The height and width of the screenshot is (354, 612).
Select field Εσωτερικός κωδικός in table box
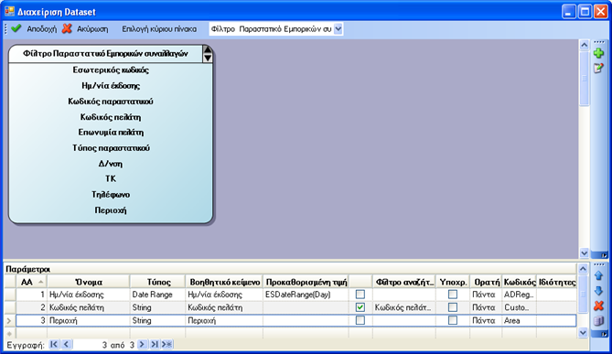point(111,70)
